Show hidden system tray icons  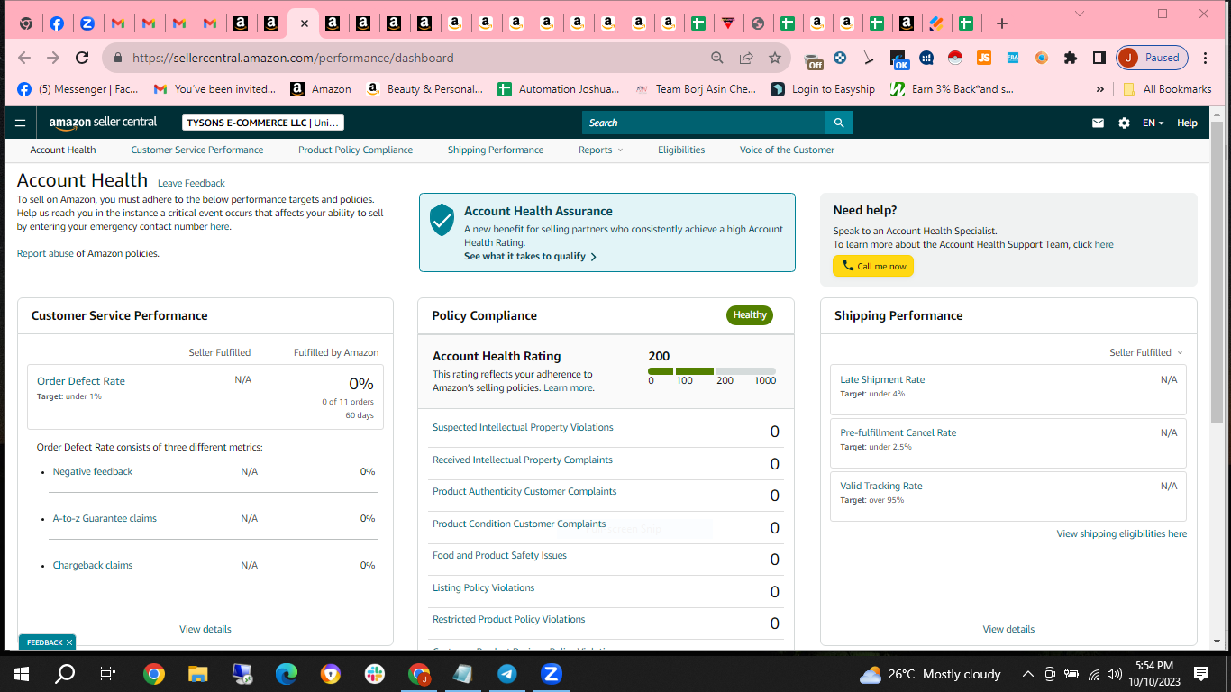click(x=1027, y=674)
